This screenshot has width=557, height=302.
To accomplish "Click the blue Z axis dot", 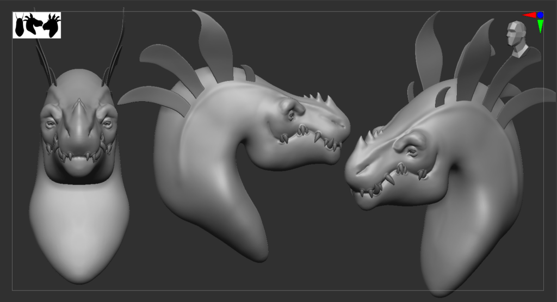I will tap(540, 16).
